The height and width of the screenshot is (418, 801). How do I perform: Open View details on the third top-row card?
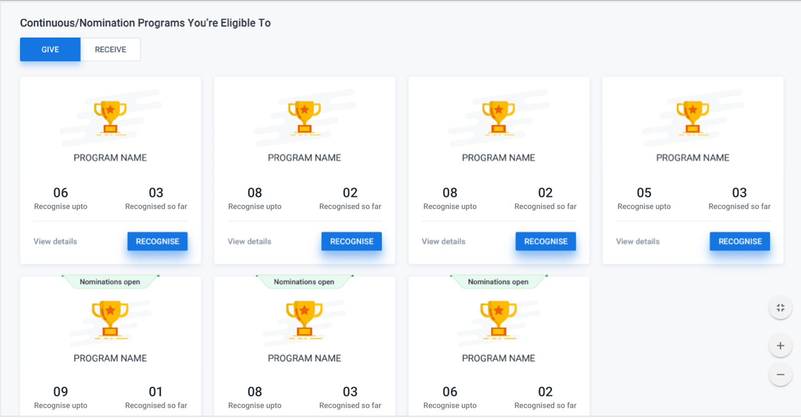[443, 241]
